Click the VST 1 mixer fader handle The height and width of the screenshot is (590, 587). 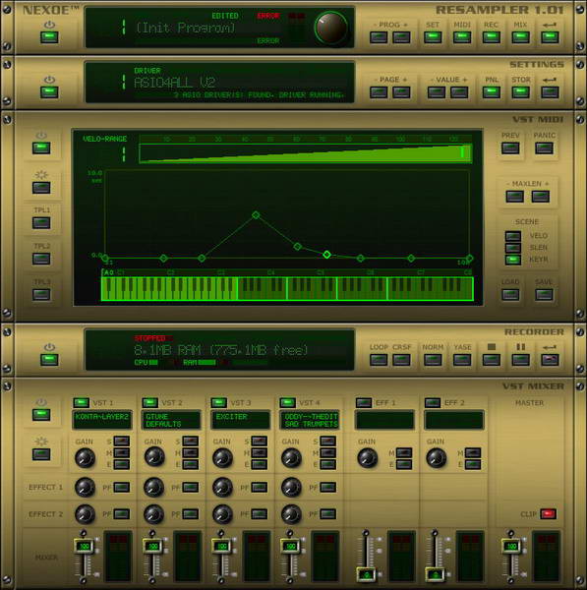tap(84, 546)
